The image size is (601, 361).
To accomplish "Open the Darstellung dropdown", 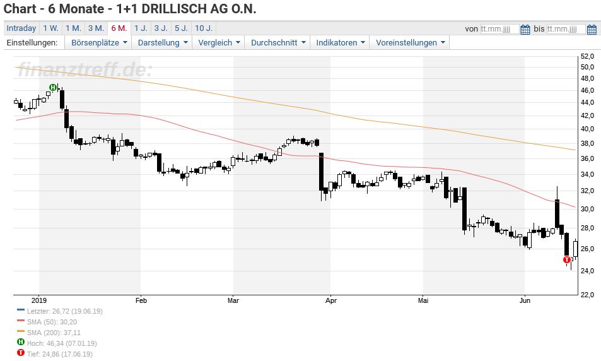I will [x=162, y=42].
